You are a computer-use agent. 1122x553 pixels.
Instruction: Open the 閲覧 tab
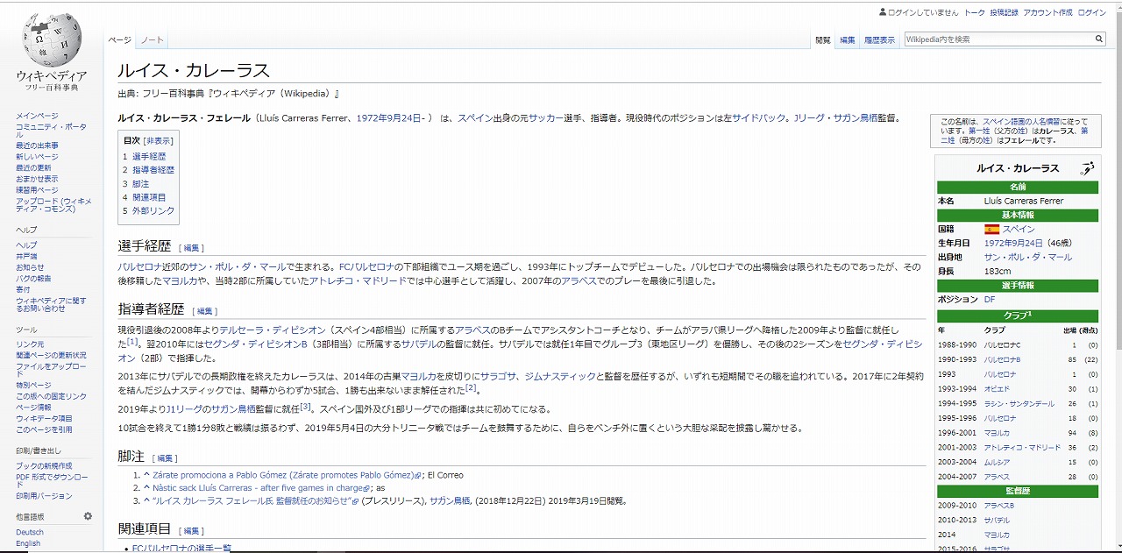[822, 40]
